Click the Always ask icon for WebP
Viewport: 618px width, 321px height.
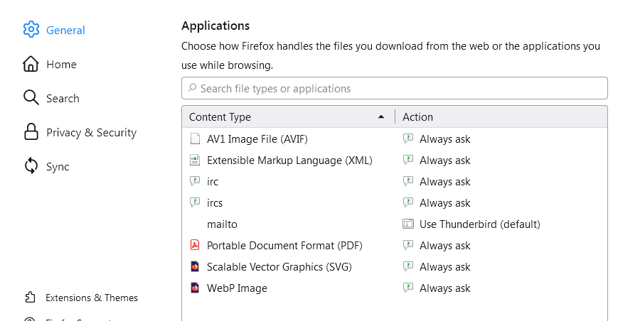(x=408, y=288)
